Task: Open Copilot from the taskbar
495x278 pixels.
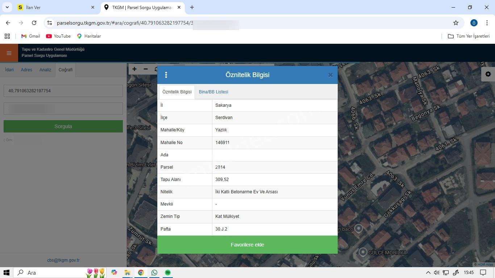Action: click(114, 273)
